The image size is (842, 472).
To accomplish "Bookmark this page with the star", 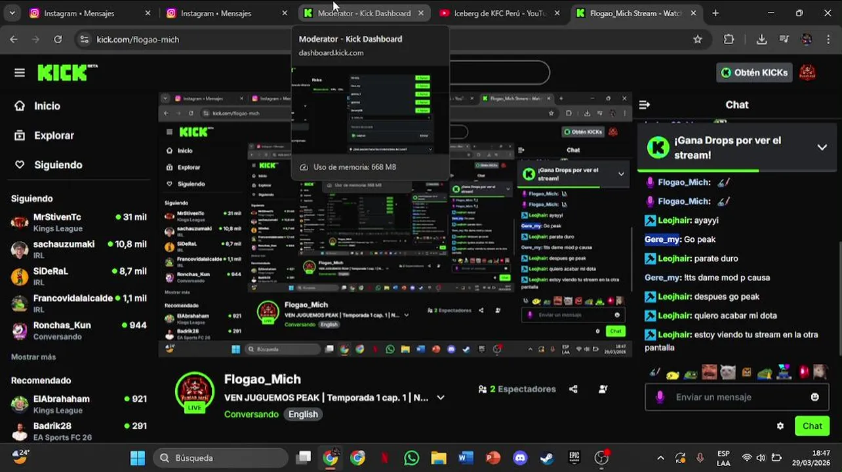I will [x=698, y=39].
